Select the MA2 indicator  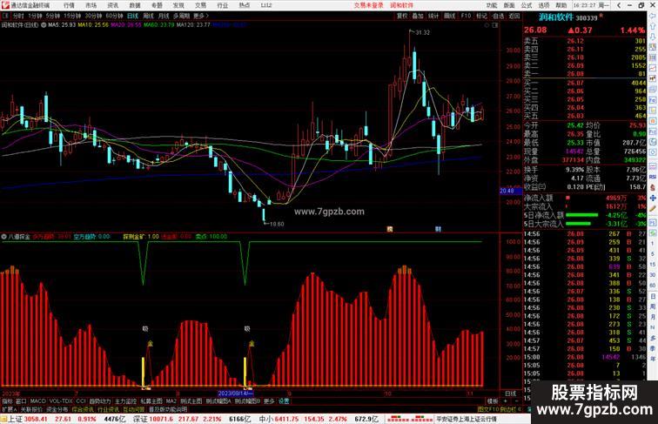(x=171, y=401)
